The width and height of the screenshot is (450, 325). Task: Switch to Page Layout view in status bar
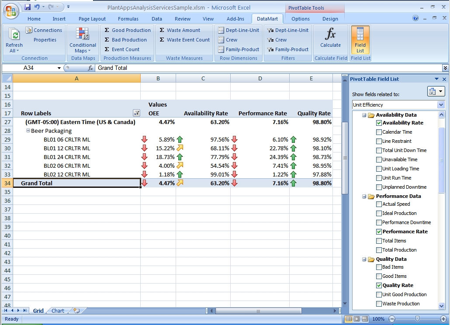pyautogui.click(x=357, y=319)
